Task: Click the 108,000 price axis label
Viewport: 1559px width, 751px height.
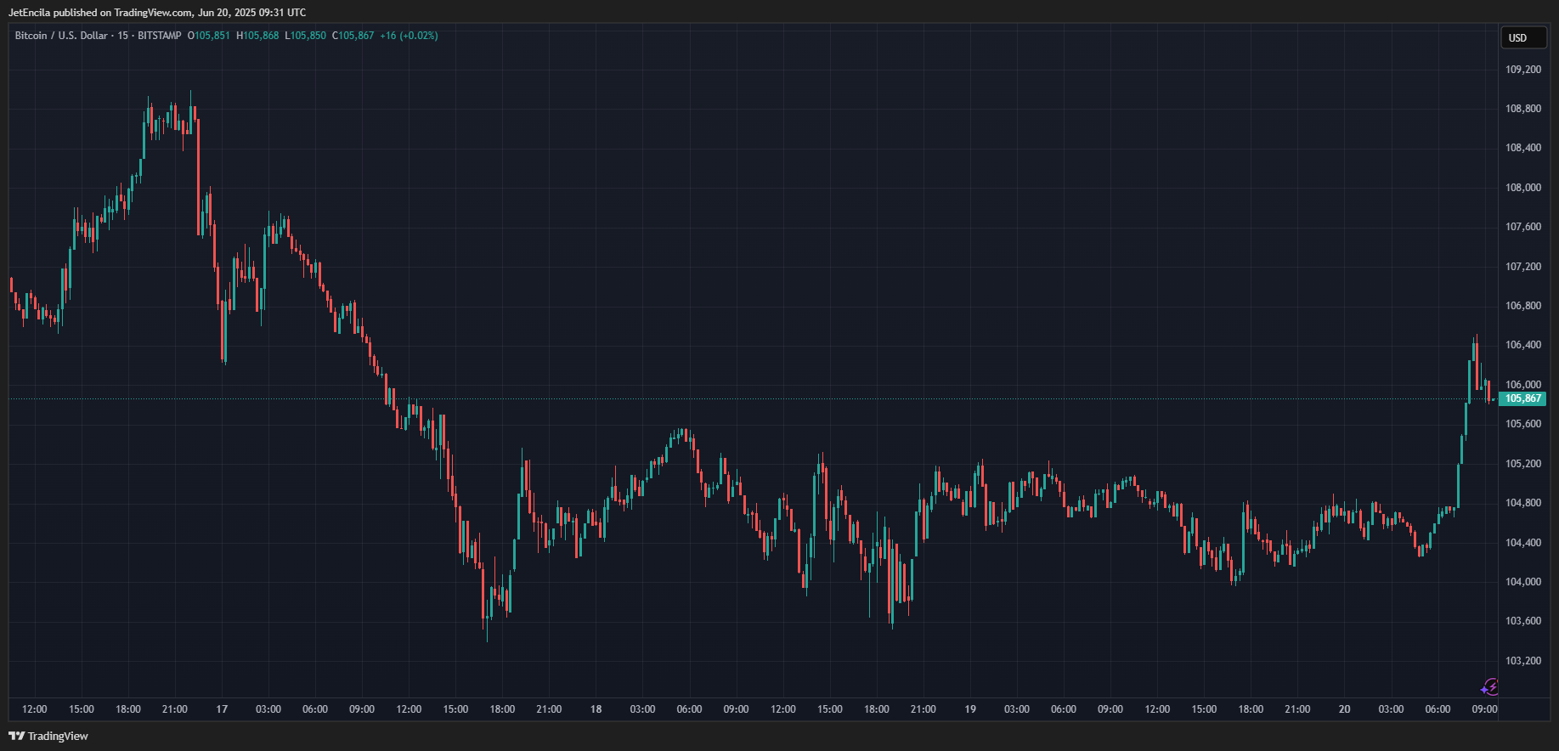Action: [x=1523, y=188]
